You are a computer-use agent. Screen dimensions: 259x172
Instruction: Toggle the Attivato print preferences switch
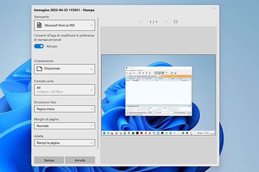pyautogui.click(x=39, y=46)
